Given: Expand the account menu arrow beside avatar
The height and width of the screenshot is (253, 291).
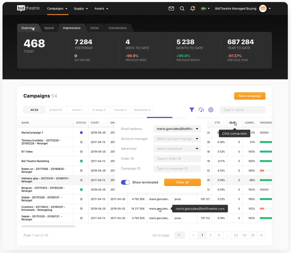Looking at the screenshot, I should point(270,8).
